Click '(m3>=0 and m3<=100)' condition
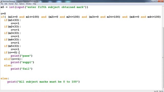 pyautogui.click(x=105, y=17)
